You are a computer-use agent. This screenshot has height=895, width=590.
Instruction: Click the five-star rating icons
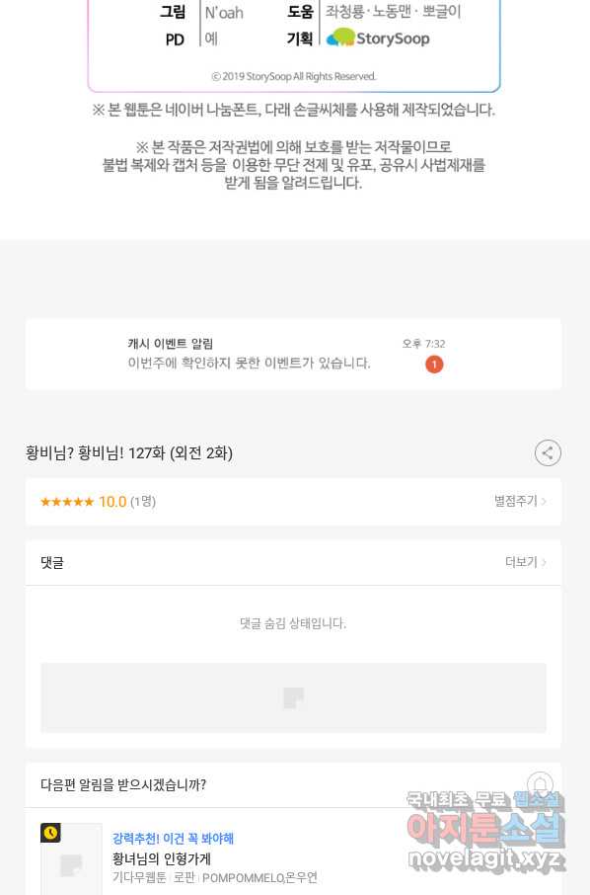pos(67,502)
